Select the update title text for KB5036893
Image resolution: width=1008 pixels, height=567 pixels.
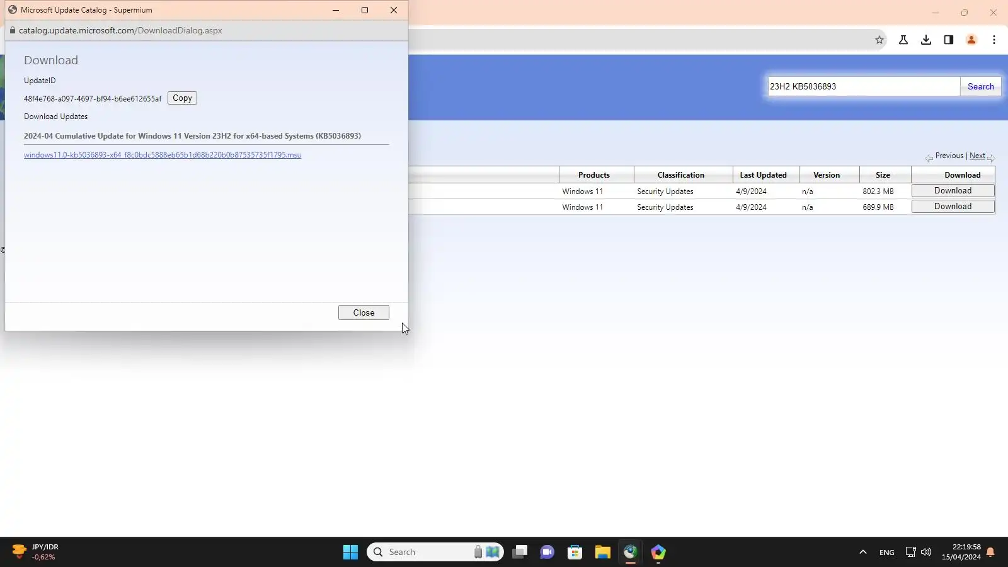pos(192,136)
